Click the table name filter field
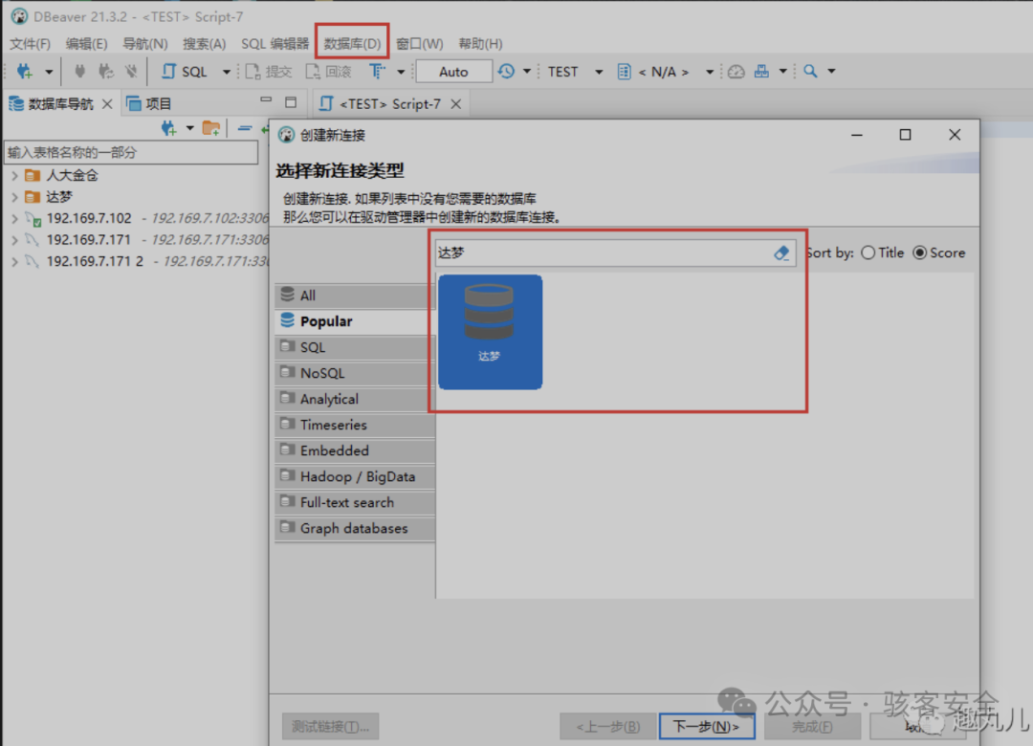The image size is (1033, 746). coord(130,152)
